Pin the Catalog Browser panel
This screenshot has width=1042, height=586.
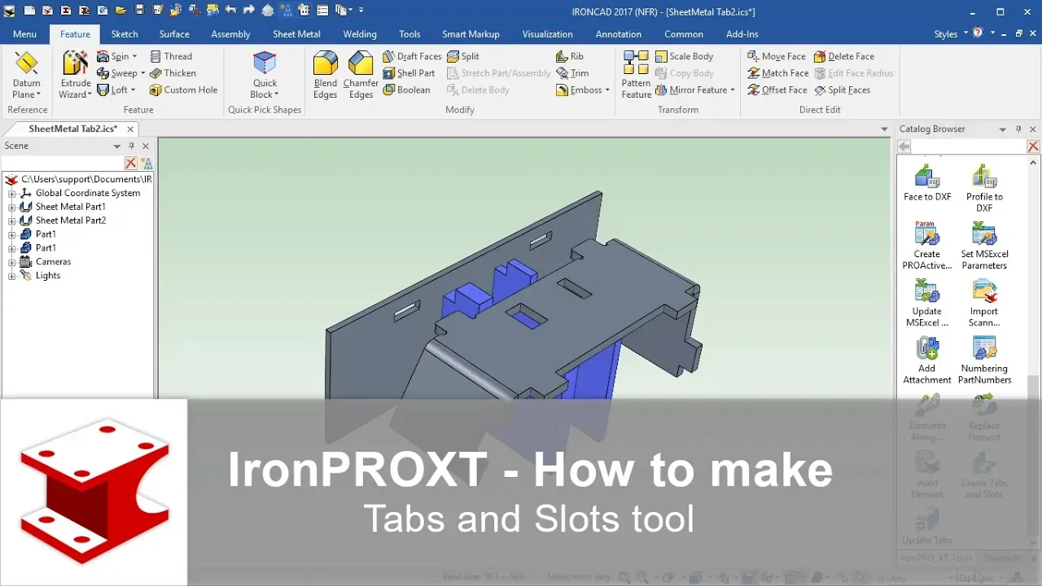tap(1018, 129)
